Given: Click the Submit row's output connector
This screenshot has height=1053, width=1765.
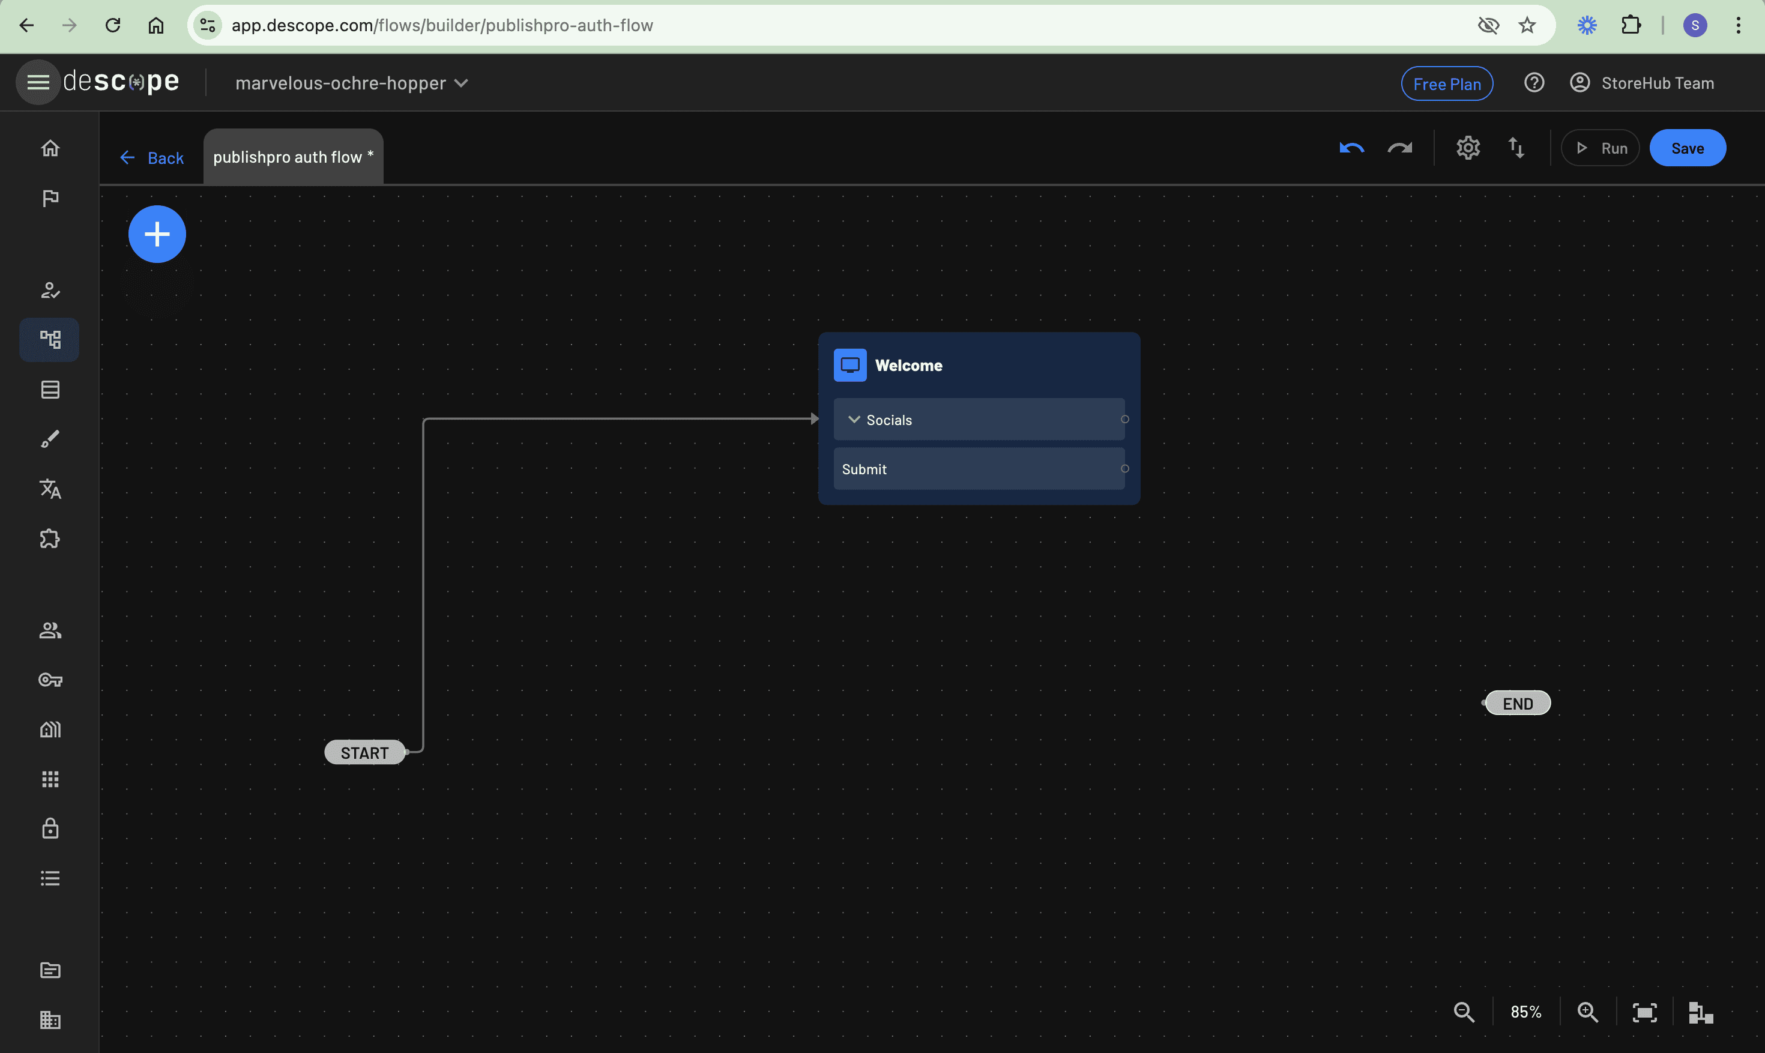Looking at the screenshot, I should coord(1124,468).
